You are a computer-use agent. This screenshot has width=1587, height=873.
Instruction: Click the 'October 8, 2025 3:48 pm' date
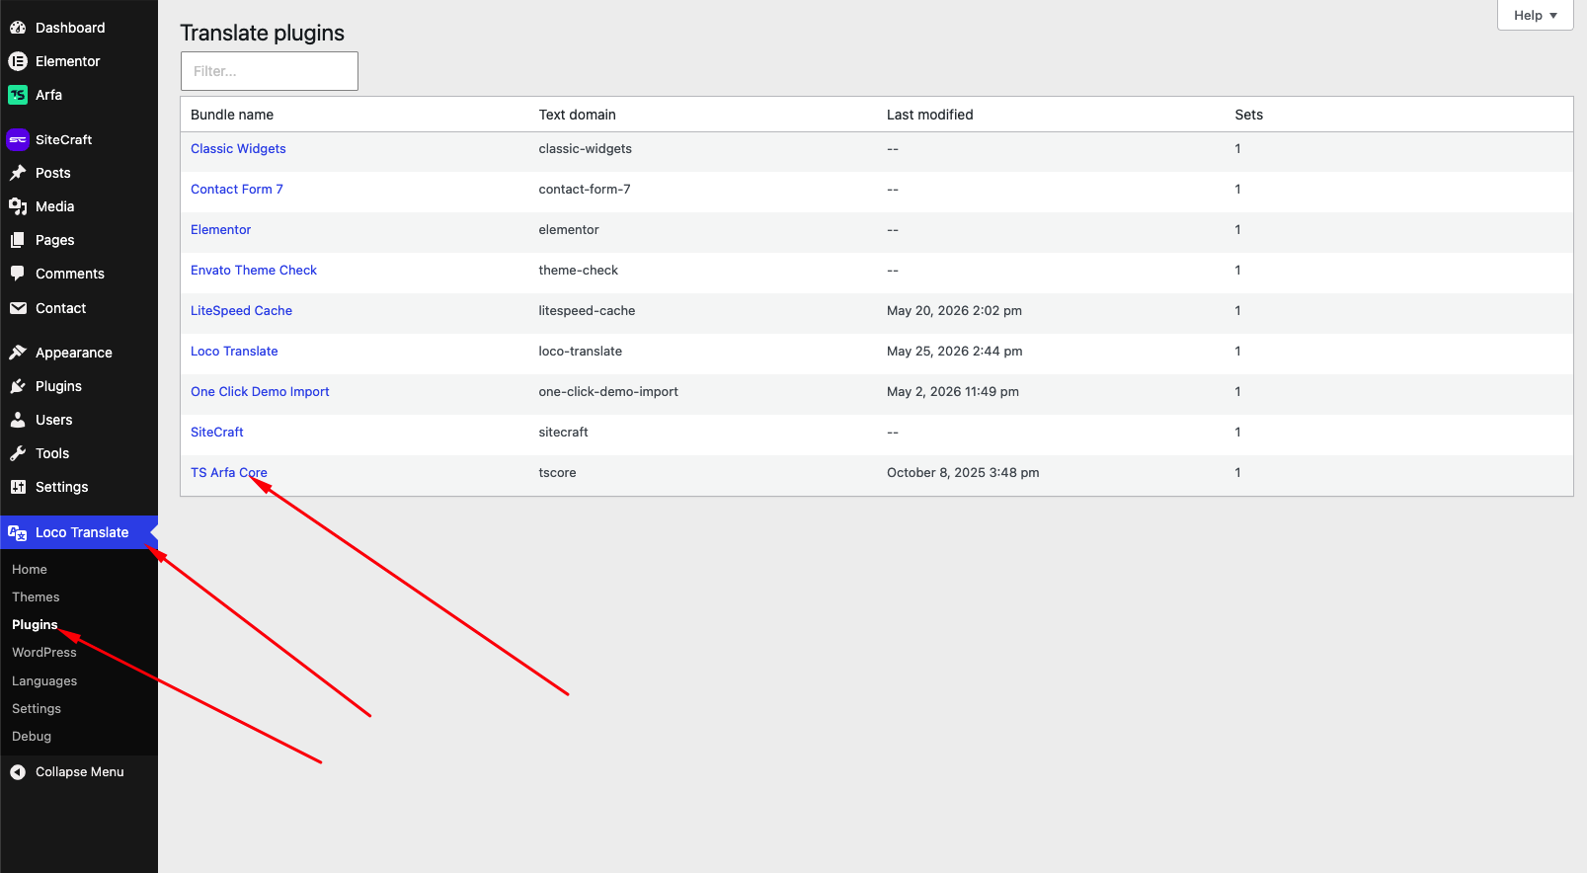[963, 473]
